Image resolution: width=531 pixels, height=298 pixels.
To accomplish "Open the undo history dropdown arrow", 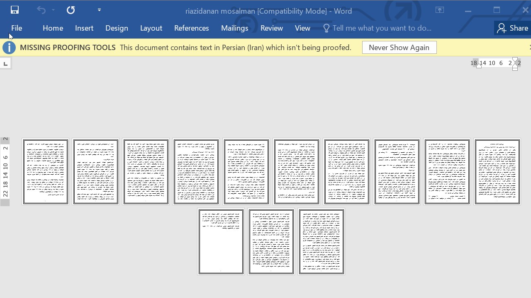I will pyautogui.click(x=53, y=10).
